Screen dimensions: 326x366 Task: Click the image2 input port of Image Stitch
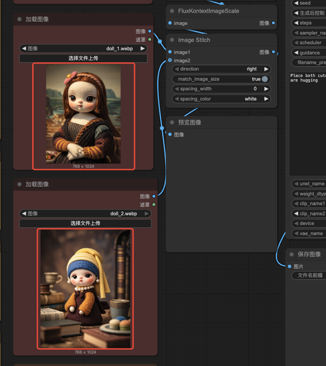(170, 60)
